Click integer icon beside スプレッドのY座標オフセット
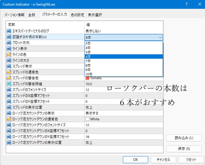205x165 pixels. tap(9, 102)
